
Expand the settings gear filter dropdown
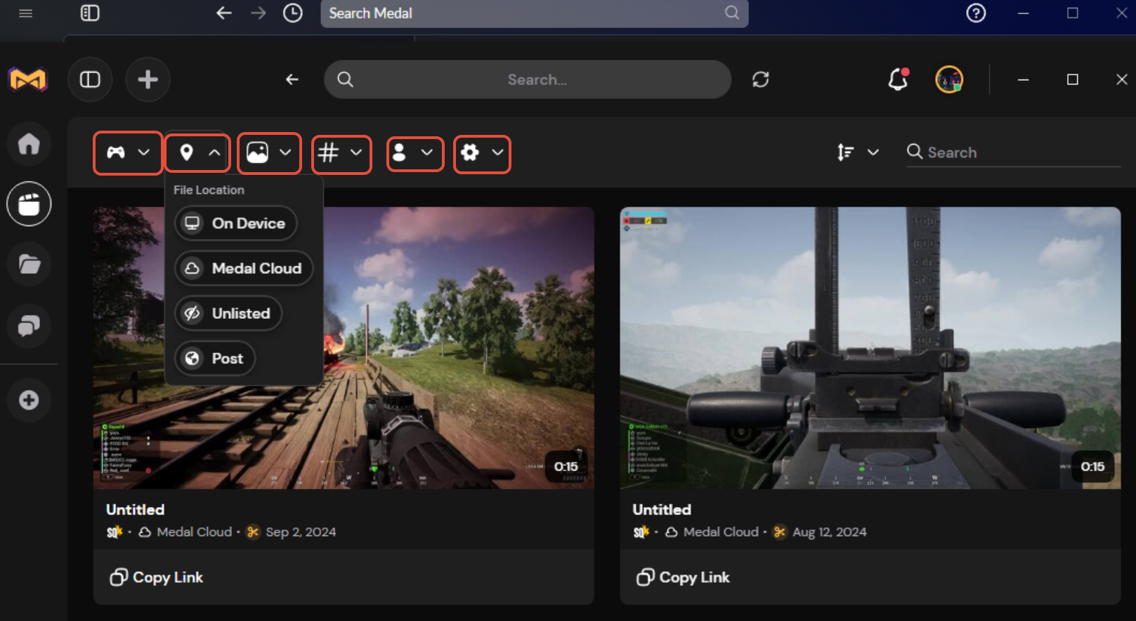click(482, 152)
